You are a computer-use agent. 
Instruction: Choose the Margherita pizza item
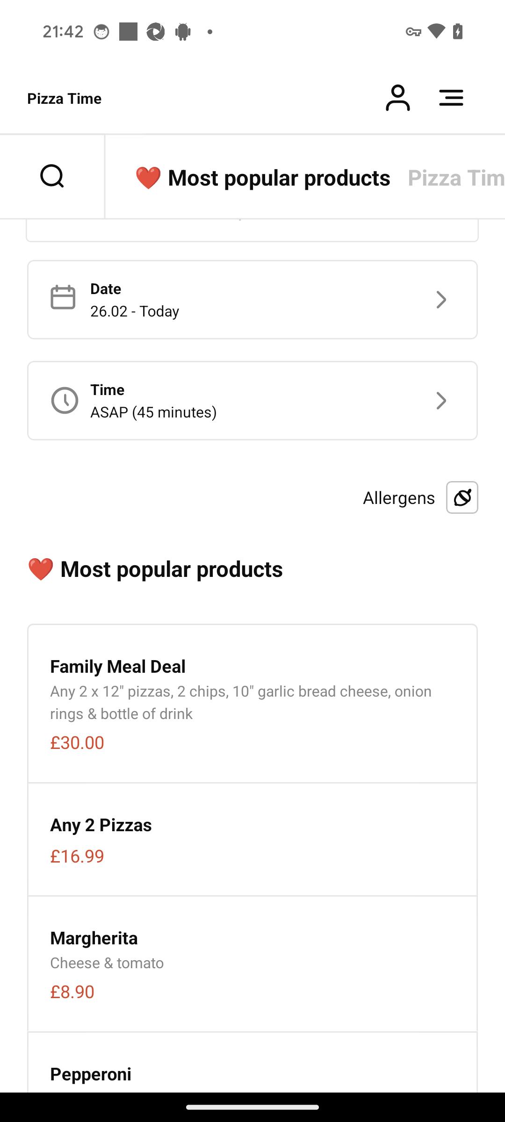[x=252, y=964]
